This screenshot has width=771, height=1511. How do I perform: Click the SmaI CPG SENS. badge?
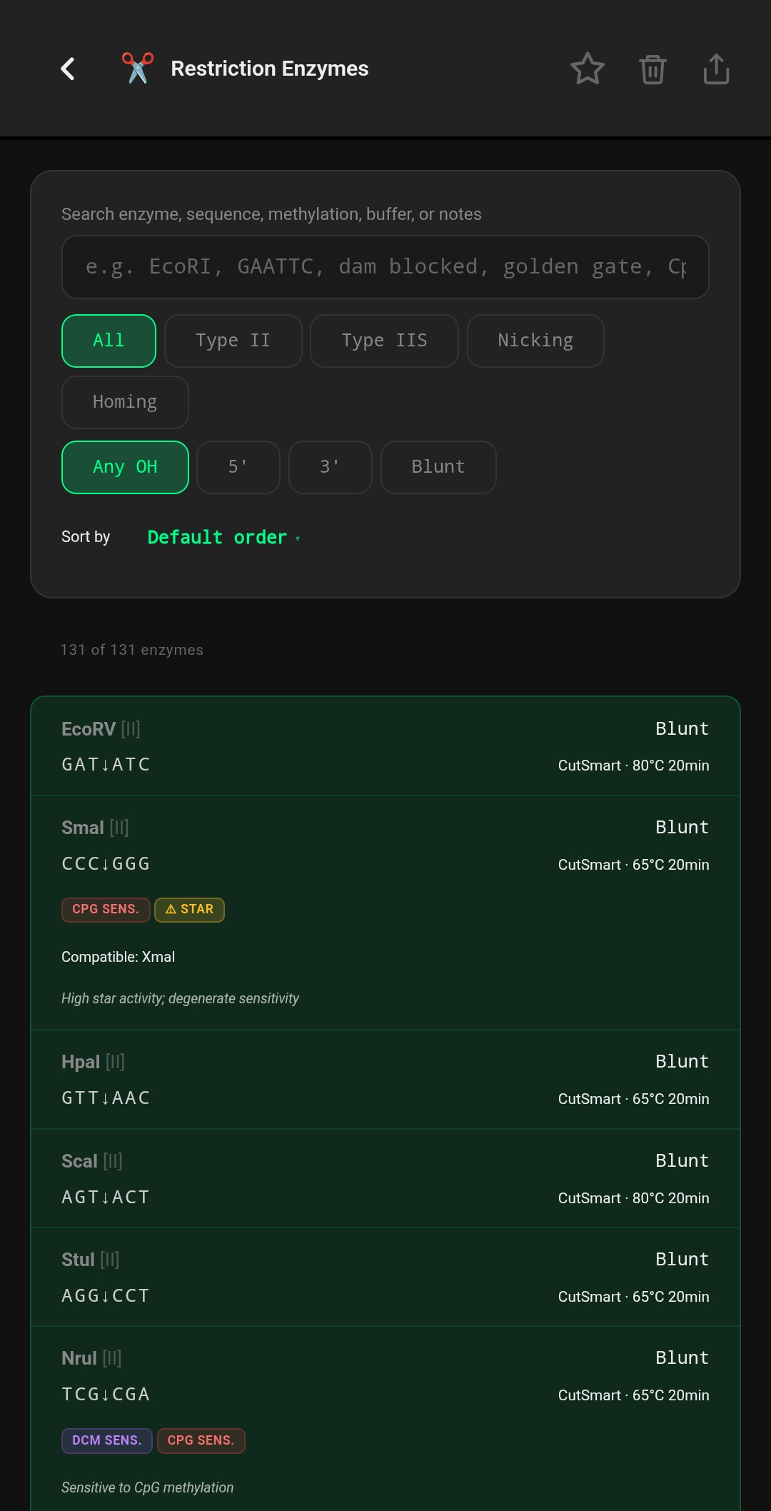[x=106, y=909]
